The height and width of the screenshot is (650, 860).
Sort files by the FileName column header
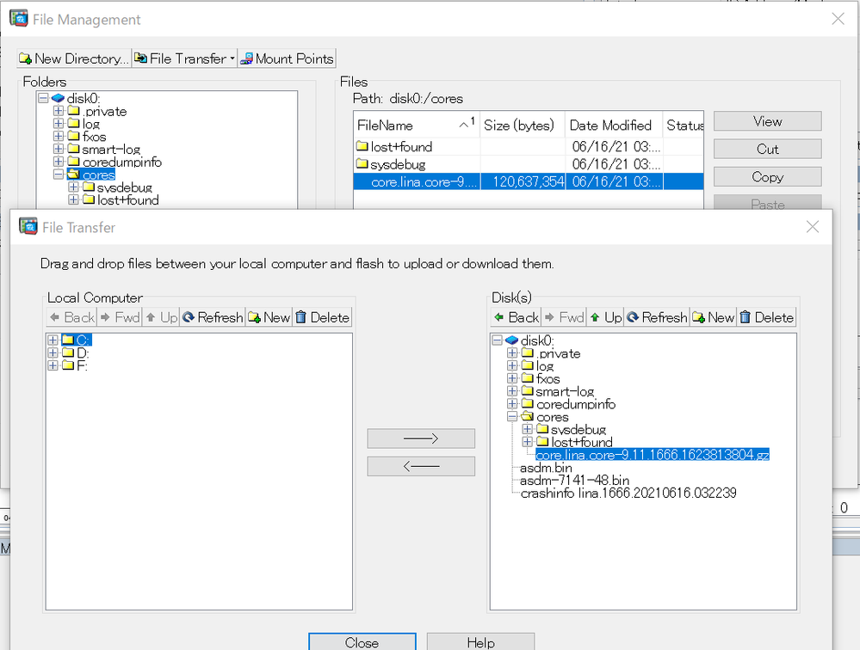click(417, 126)
